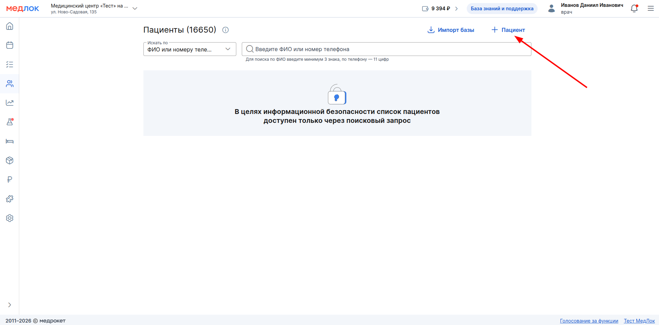Click info icon next to Пациенты heading
The width and height of the screenshot is (659, 325).
click(226, 30)
